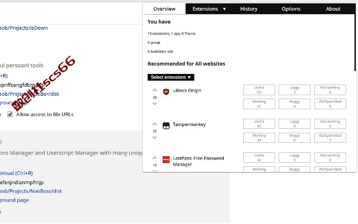
Task: Open the Tampermonkey extension name
Action: tap(189, 124)
